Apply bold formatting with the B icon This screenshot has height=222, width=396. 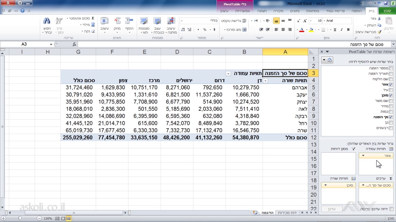click(348, 30)
